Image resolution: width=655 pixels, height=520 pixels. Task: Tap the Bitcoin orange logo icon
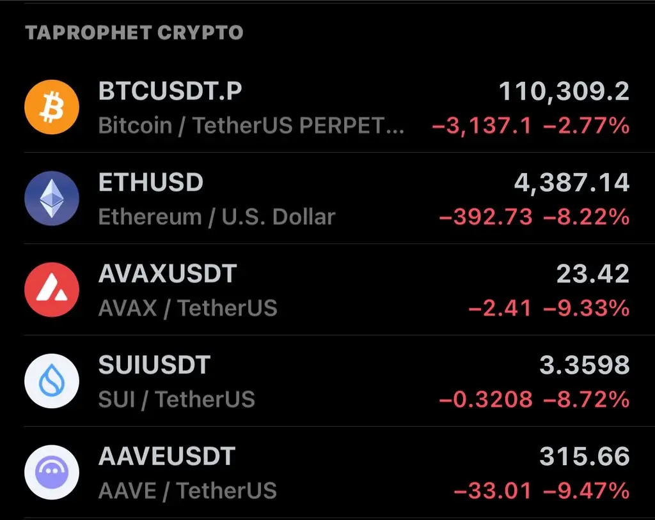click(x=52, y=107)
